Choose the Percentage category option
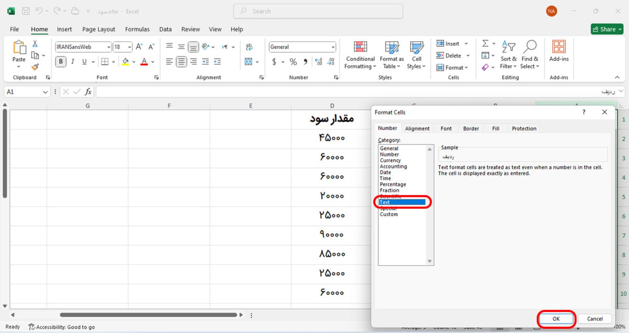Image resolution: width=629 pixels, height=333 pixels. (393, 184)
